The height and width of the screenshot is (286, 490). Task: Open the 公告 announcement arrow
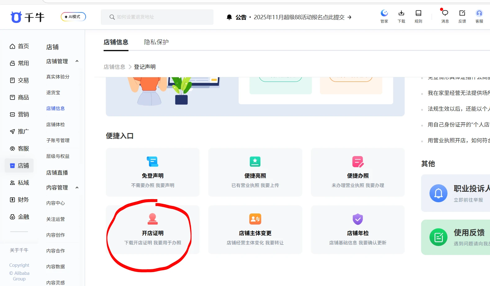click(x=349, y=17)
